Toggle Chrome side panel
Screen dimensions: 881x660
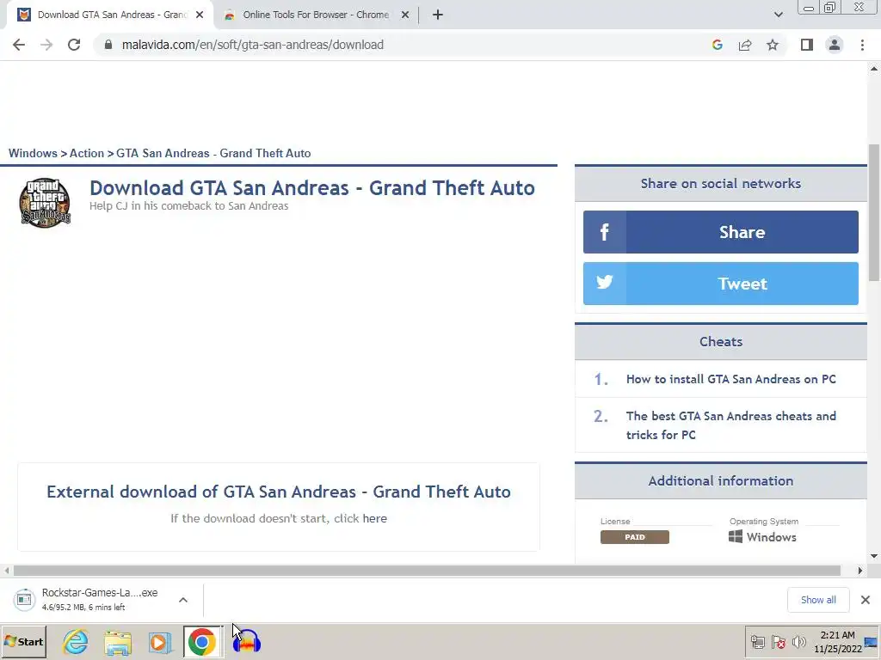point(807,45)
